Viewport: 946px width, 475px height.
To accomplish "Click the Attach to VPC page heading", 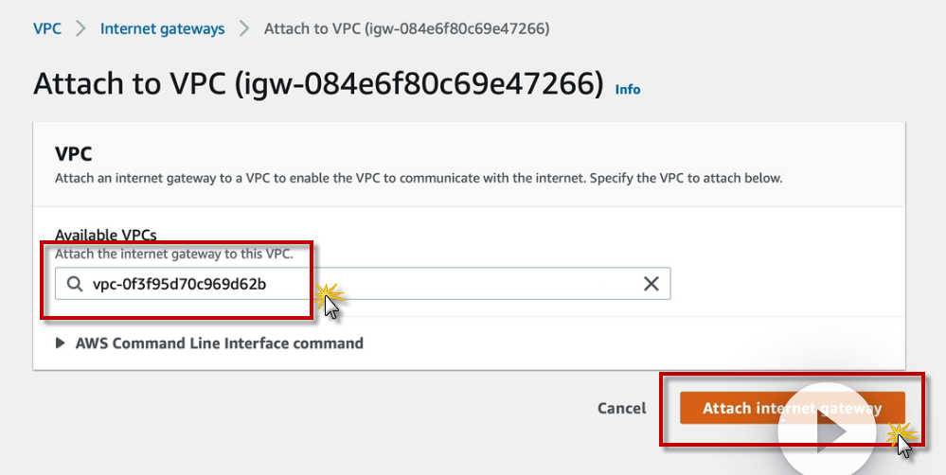I will [317, 84].
